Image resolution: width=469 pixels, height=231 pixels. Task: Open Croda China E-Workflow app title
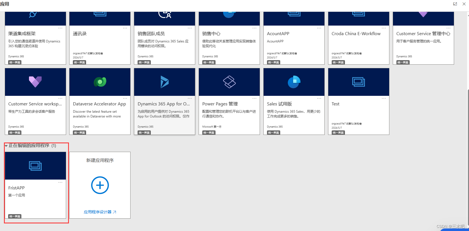[356, 33]
